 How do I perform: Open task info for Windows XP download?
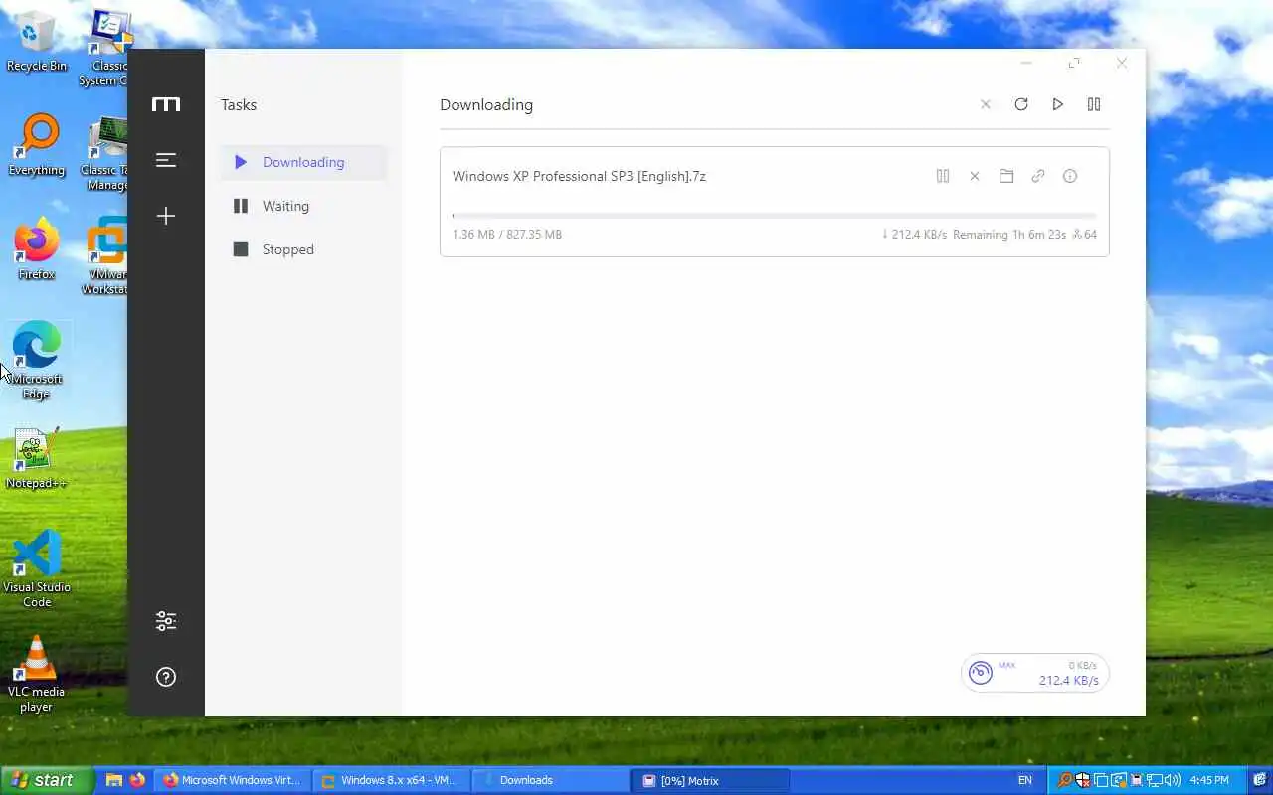[x=1070, y=176]
